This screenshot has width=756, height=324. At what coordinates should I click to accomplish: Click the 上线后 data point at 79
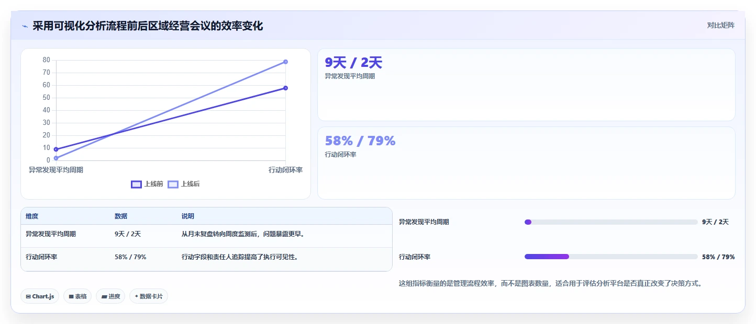(x=285, y=62)
